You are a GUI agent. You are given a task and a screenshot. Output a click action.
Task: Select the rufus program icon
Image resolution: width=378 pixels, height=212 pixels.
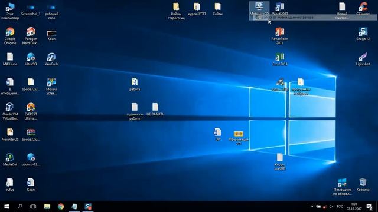click(x=10, y=184)
